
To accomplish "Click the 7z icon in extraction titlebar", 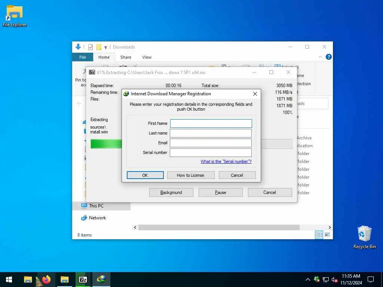I will coord(92,72).
